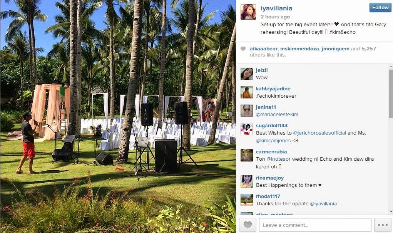This screenshot has height=233, width=393.
Task: Click the wedding setup photo
Action: pos(118,116)
